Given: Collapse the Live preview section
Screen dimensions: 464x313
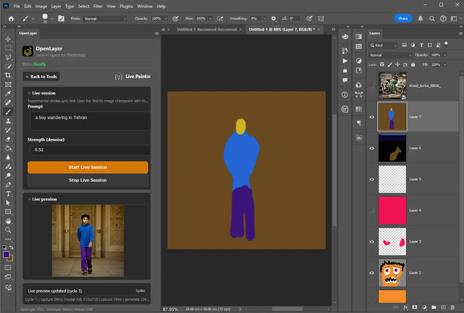Looking at the screenshot, I should 30,199.
